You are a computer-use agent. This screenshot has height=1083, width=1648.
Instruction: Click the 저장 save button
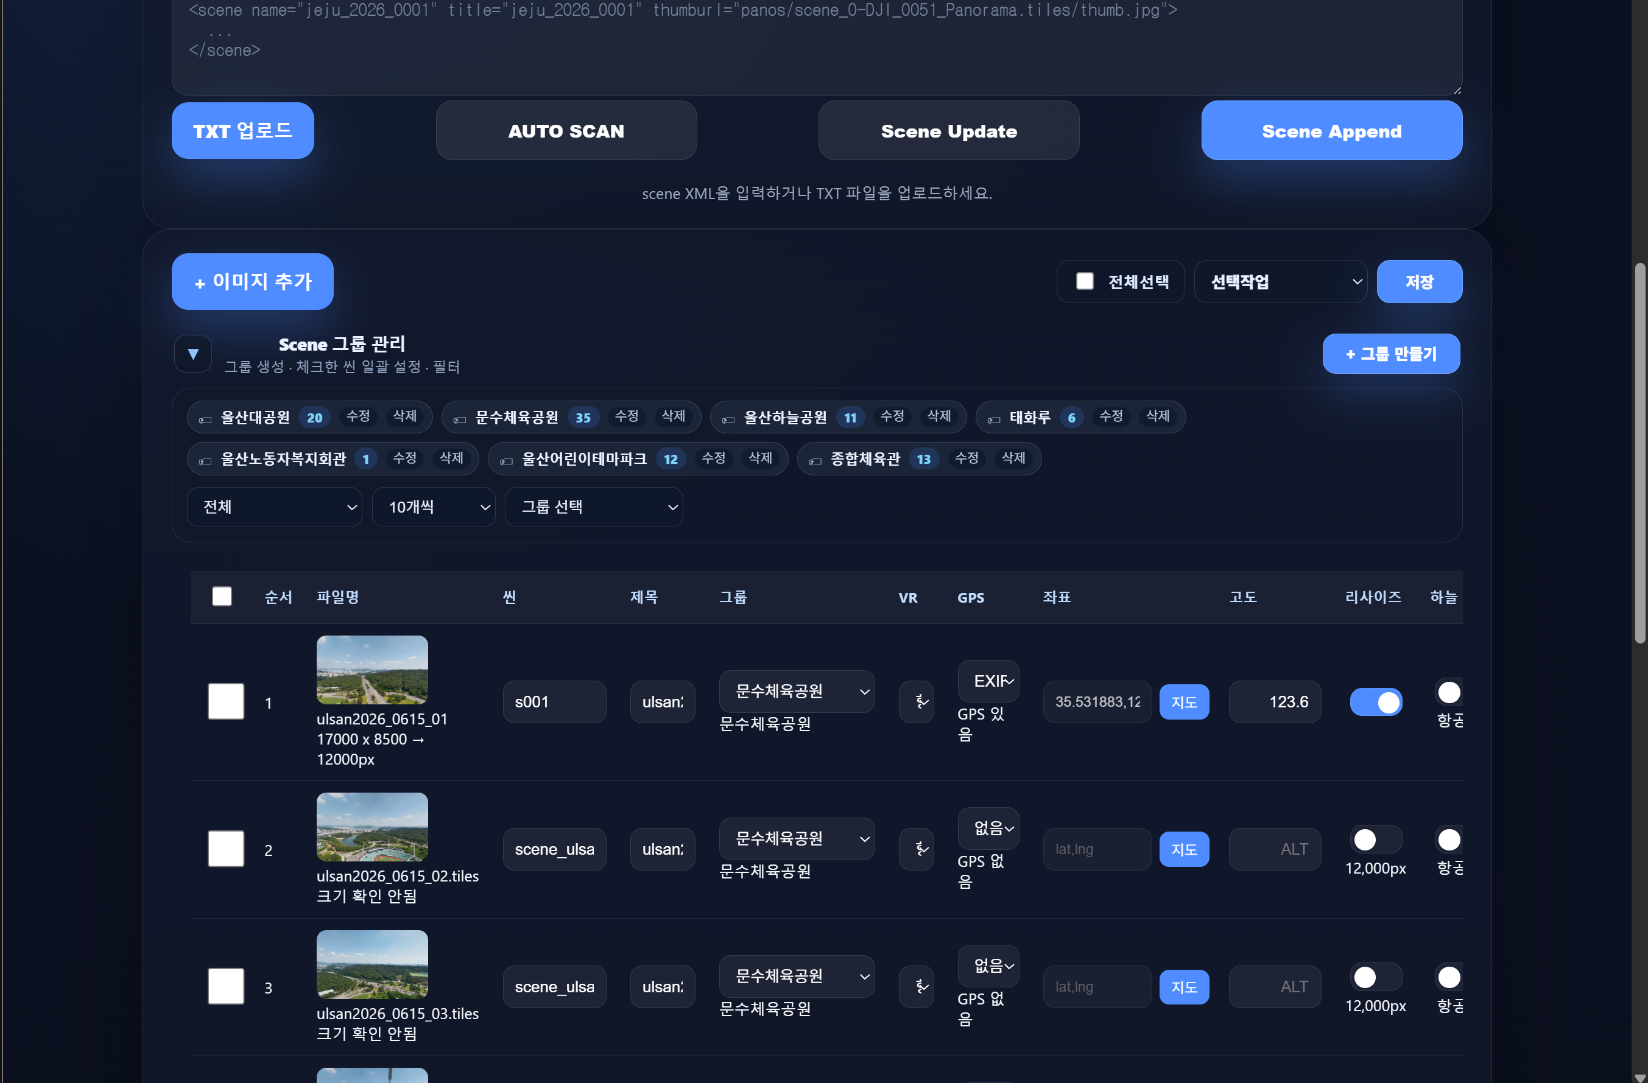click(x=1420, y=282)
